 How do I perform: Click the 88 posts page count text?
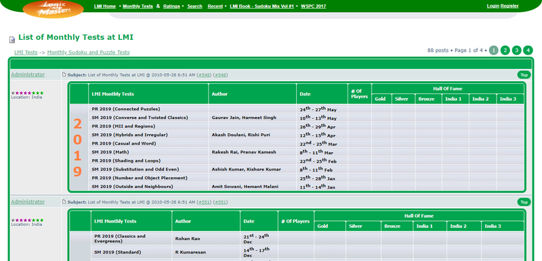pos(438,50)
